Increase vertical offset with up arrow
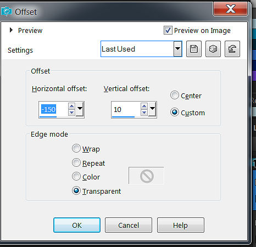 [x=144, y=106]
